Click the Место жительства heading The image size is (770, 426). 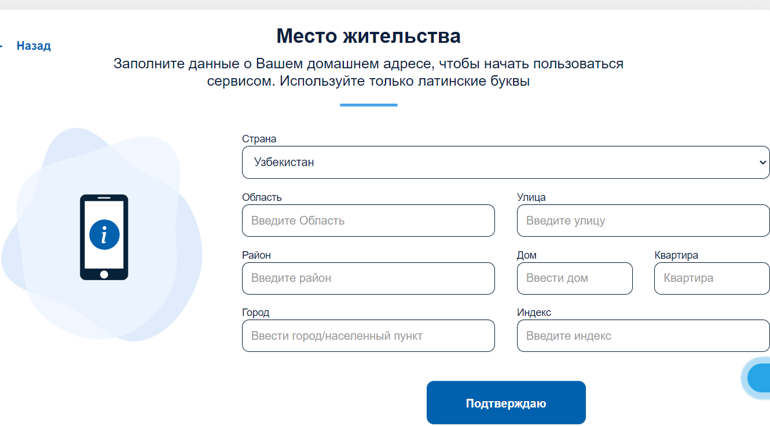[369, 36]
